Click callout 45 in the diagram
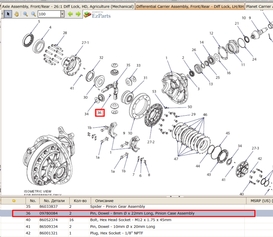Viewport: 273px width, 237px height. coord(228,133)
